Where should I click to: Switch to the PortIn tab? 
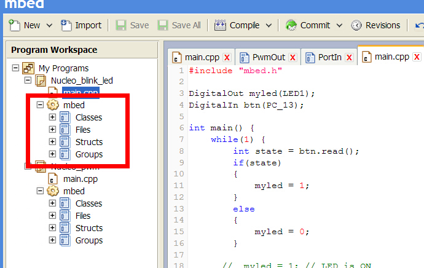pyautogui.click(x=329, y=57)
